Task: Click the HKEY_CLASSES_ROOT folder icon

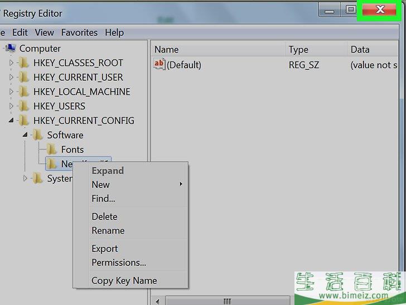Action: pos(23,63)
